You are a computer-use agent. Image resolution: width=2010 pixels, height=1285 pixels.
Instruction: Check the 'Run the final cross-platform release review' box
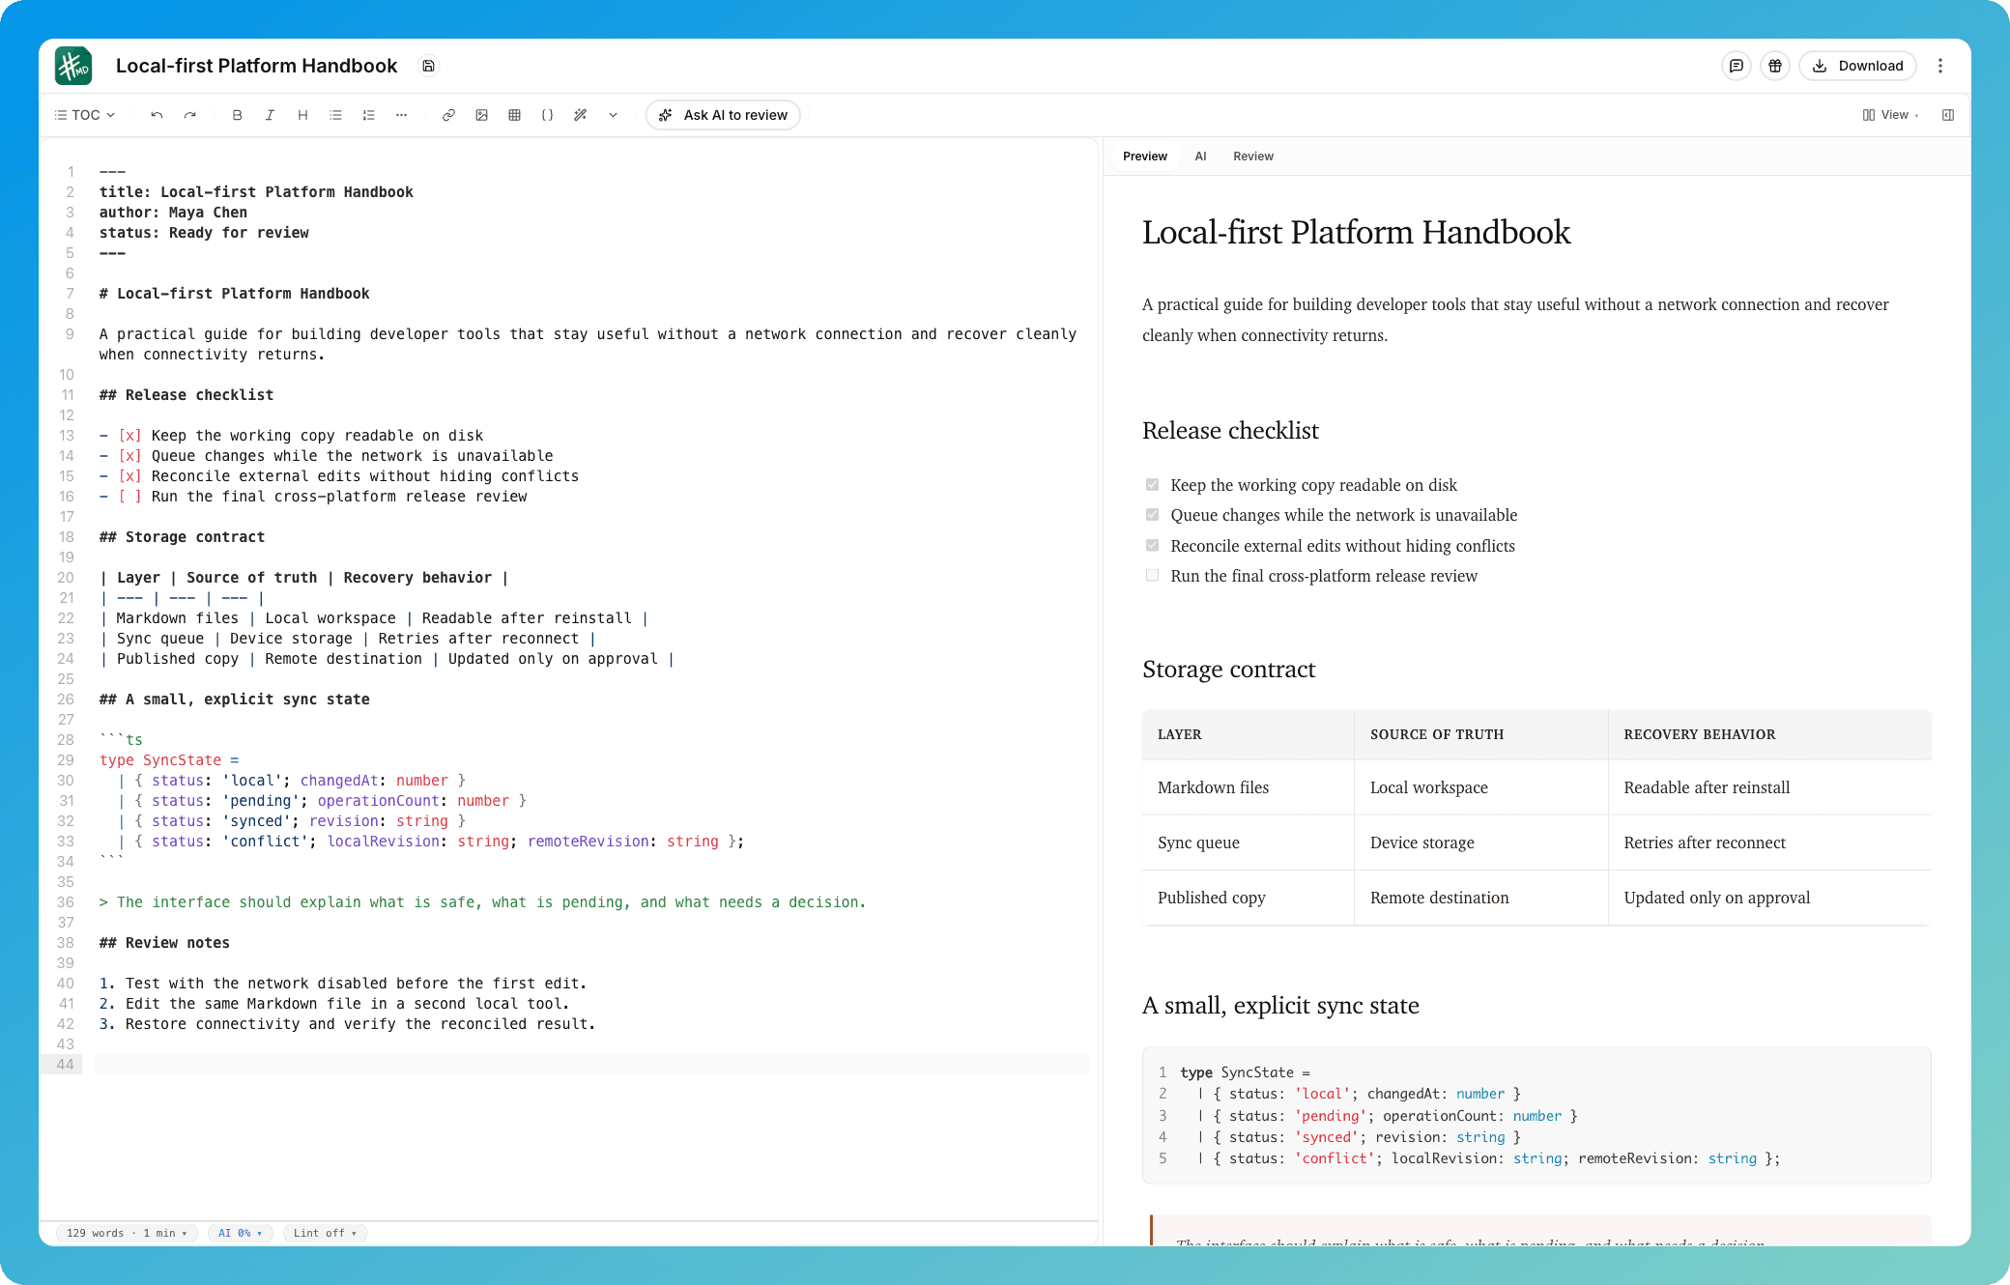1152,576
